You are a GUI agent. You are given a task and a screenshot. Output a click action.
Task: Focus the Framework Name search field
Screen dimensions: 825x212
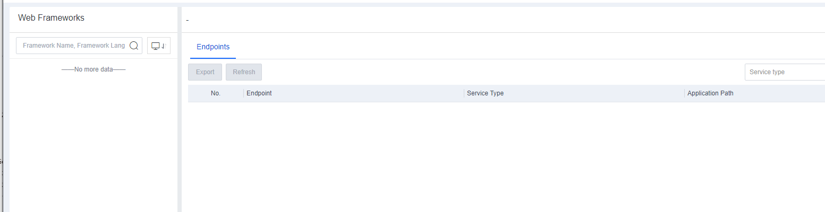pyautogui.click(x=74, y=46)
